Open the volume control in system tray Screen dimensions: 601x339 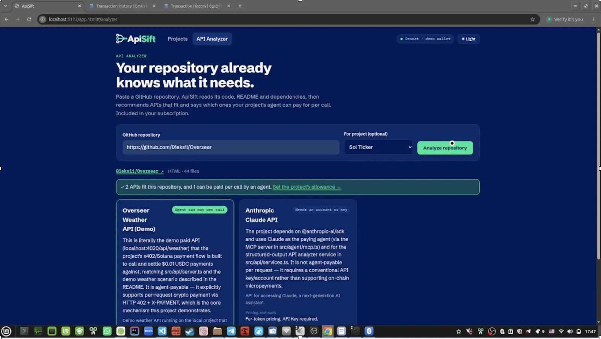click(570, 331)
